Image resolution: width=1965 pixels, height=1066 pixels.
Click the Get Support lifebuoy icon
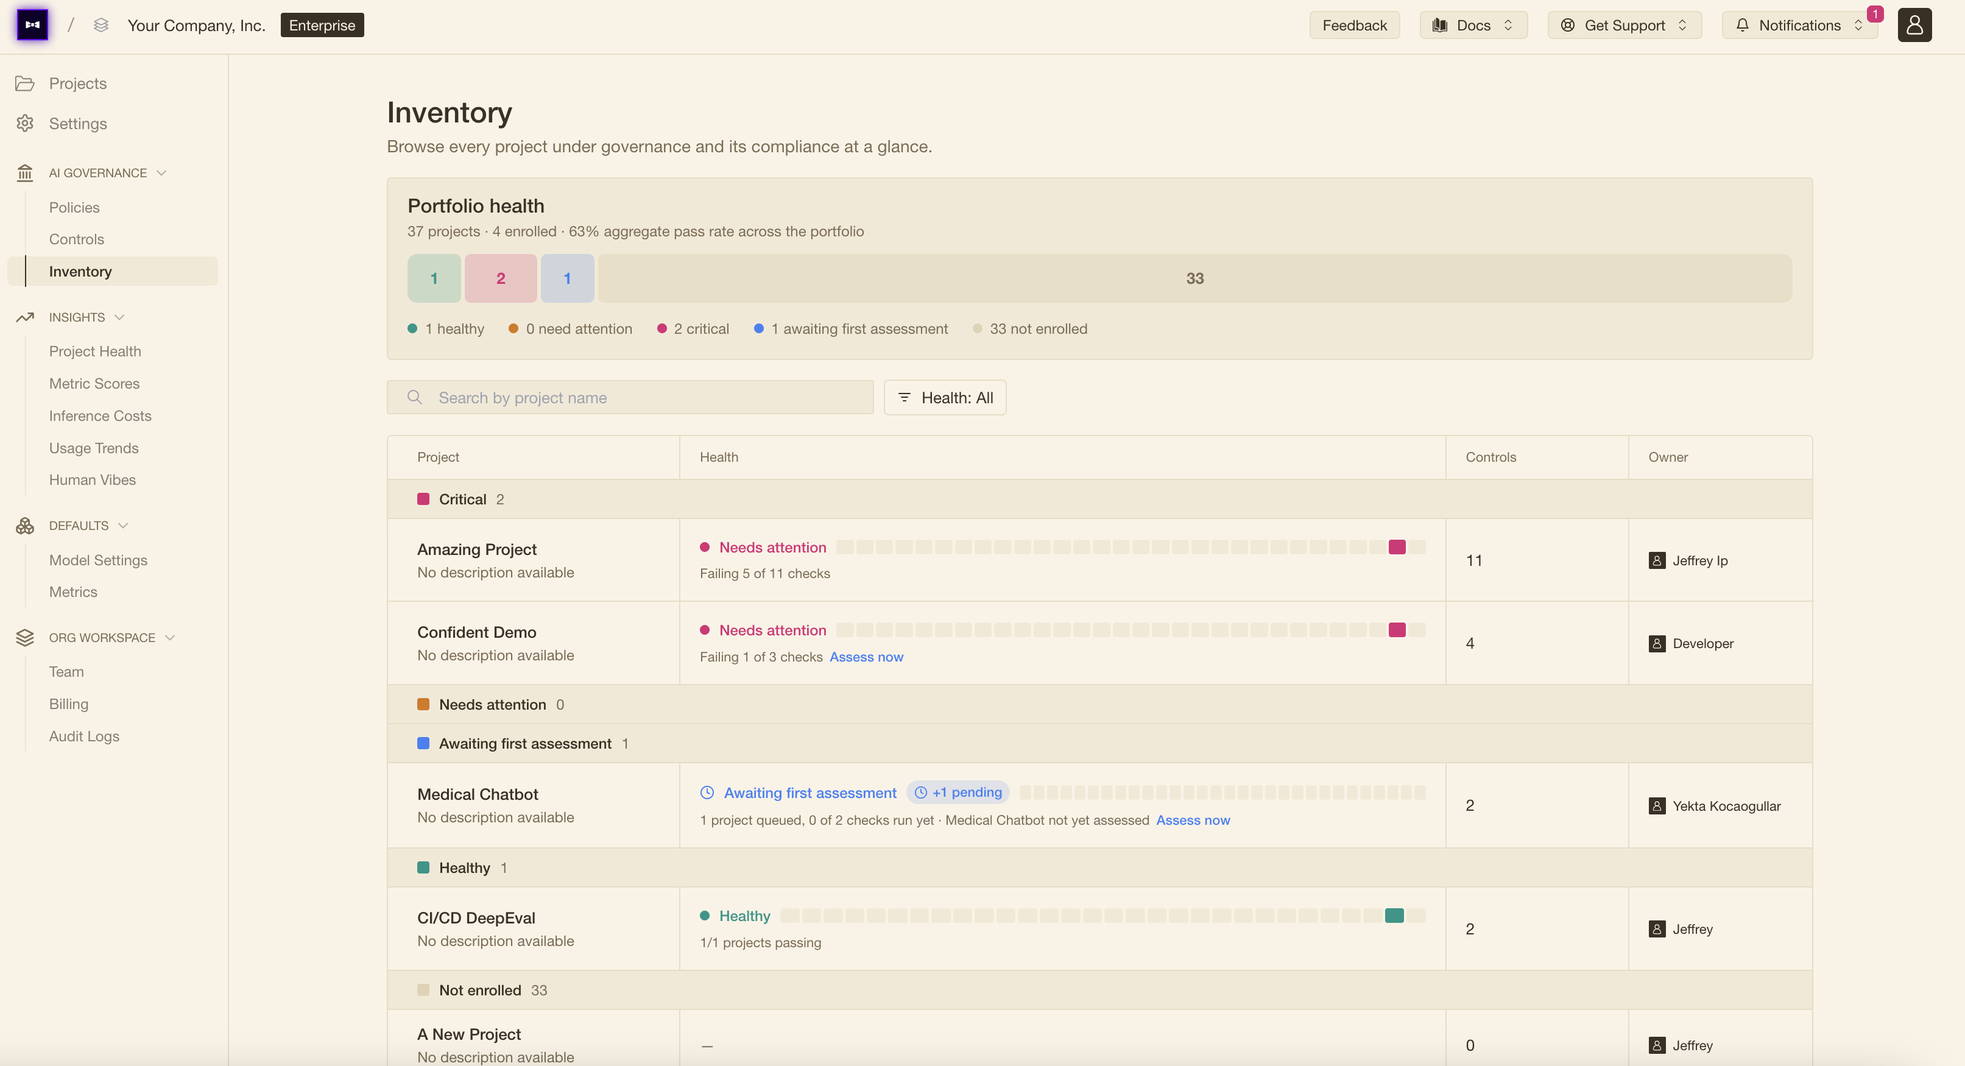(x=1568, y=25)
